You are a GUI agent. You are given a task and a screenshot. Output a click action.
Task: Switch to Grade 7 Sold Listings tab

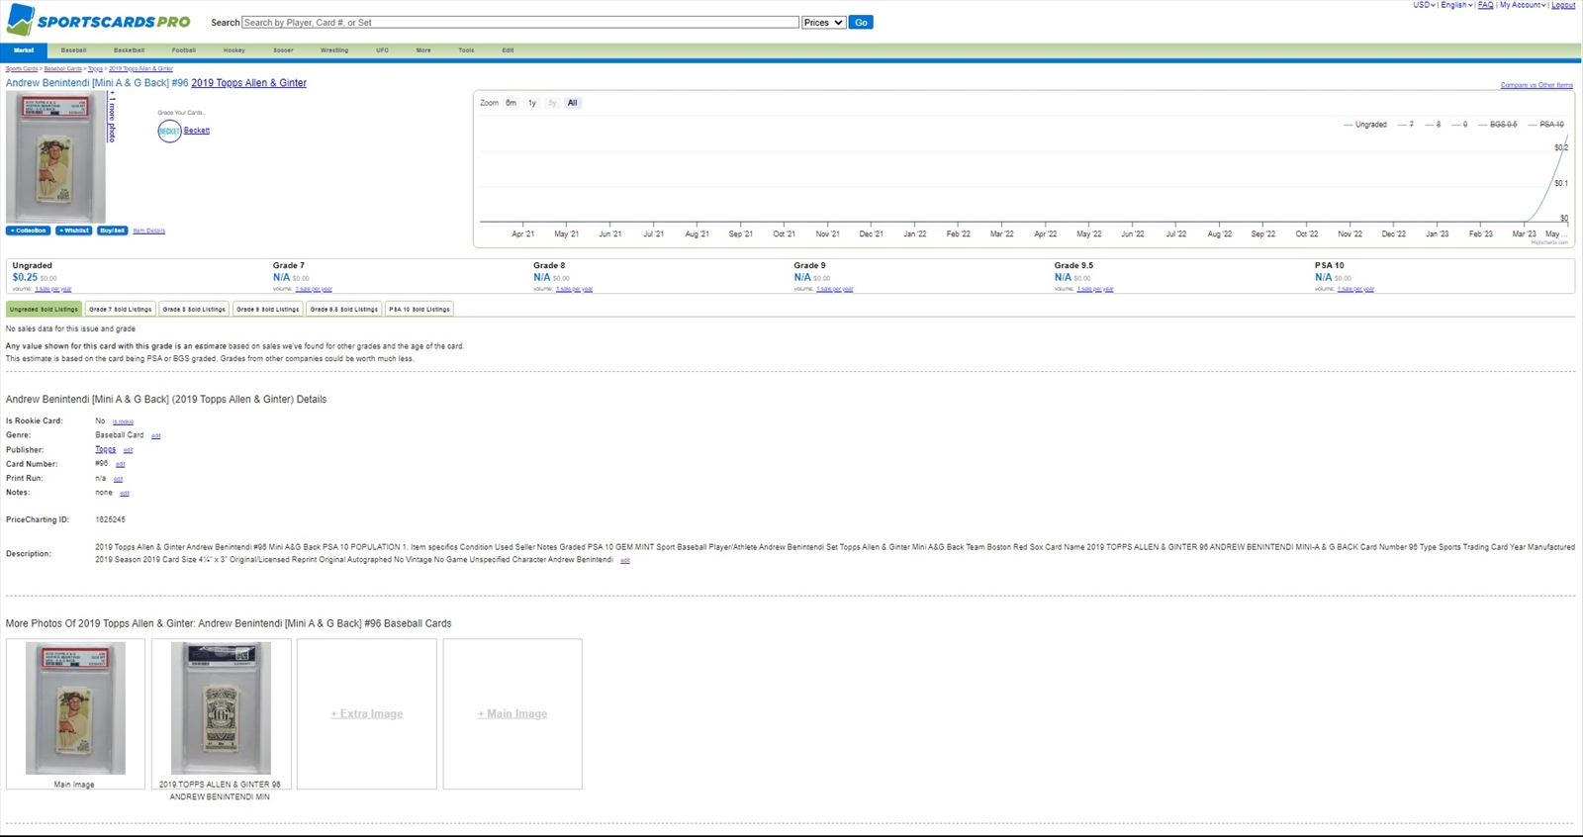(x=121, y=309)
